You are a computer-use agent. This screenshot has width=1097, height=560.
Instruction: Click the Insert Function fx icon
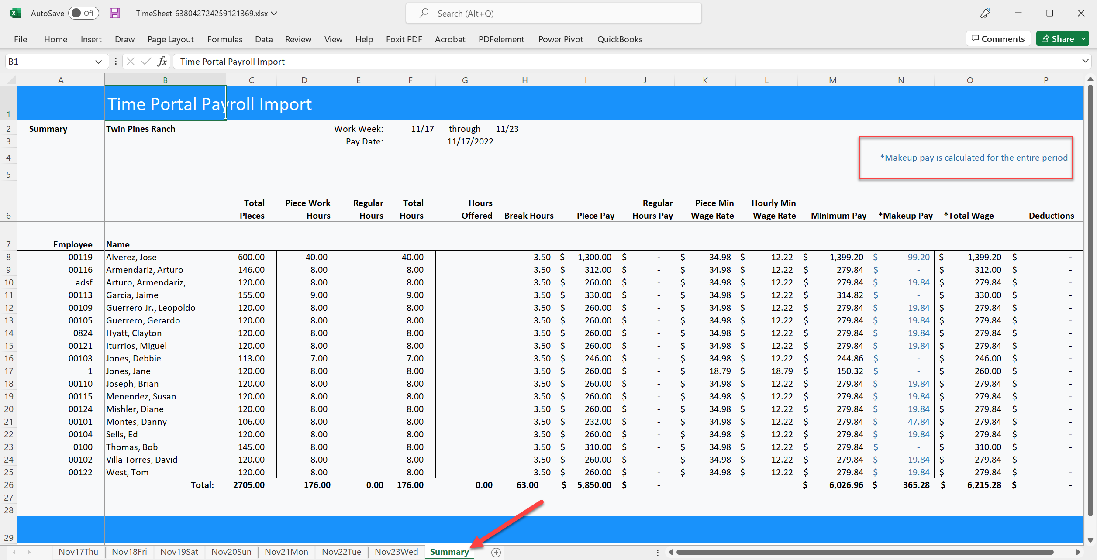click(162, 62)
